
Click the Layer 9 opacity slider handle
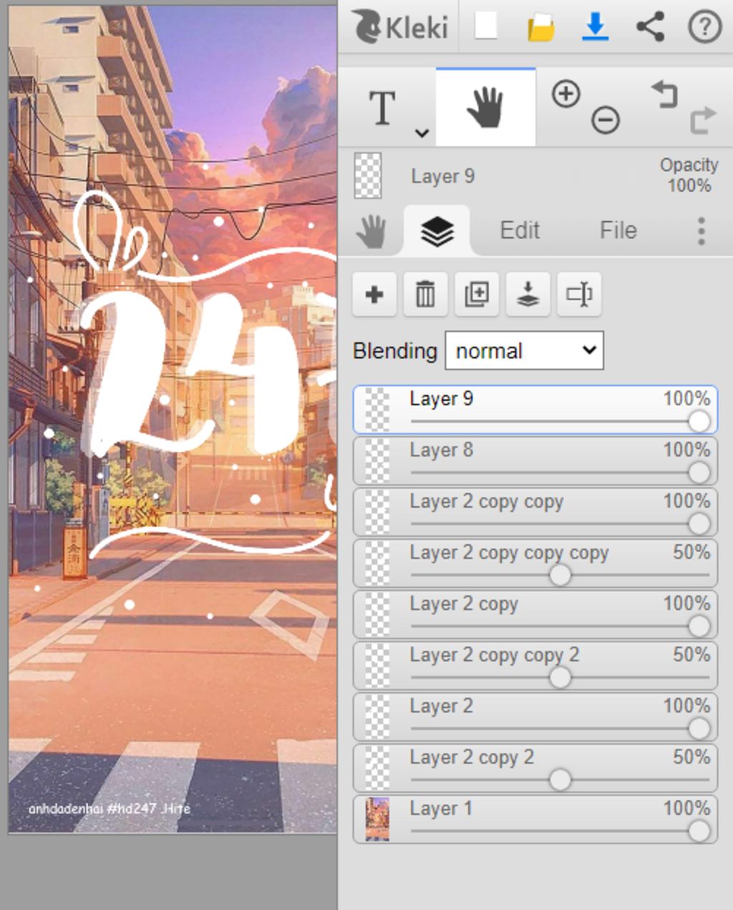(x=699, y=421)
